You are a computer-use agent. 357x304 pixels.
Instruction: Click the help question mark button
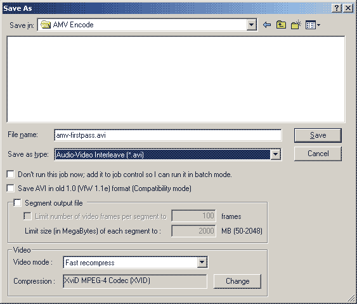pos(336,8)
